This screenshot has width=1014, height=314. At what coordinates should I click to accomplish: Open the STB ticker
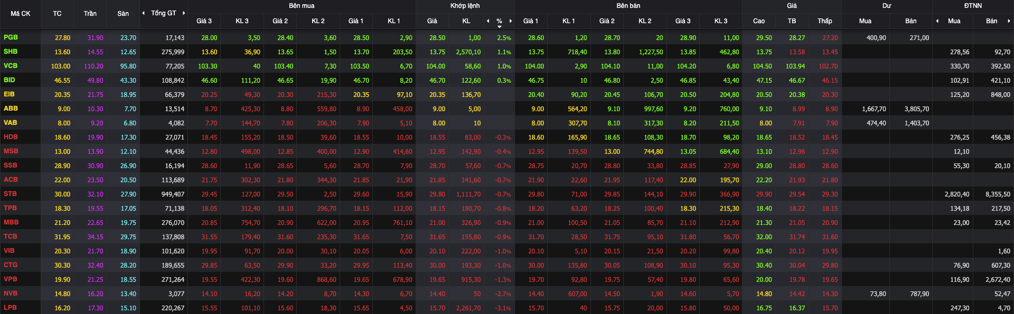pyautogui.click(x=10, y=194)
